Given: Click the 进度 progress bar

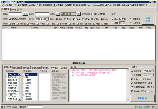Looking at the screenshot, I should point(35,107).
